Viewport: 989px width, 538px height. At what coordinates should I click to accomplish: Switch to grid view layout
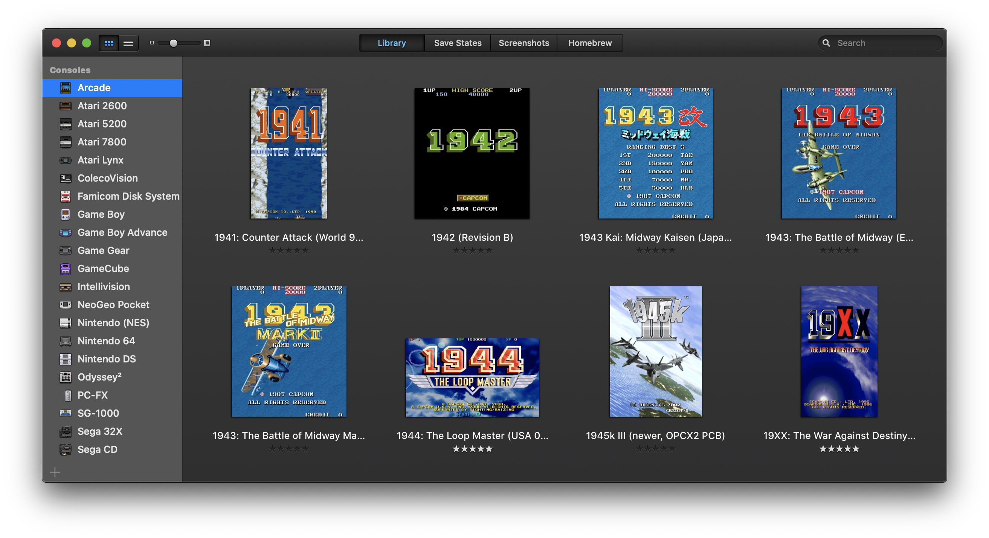108,43
